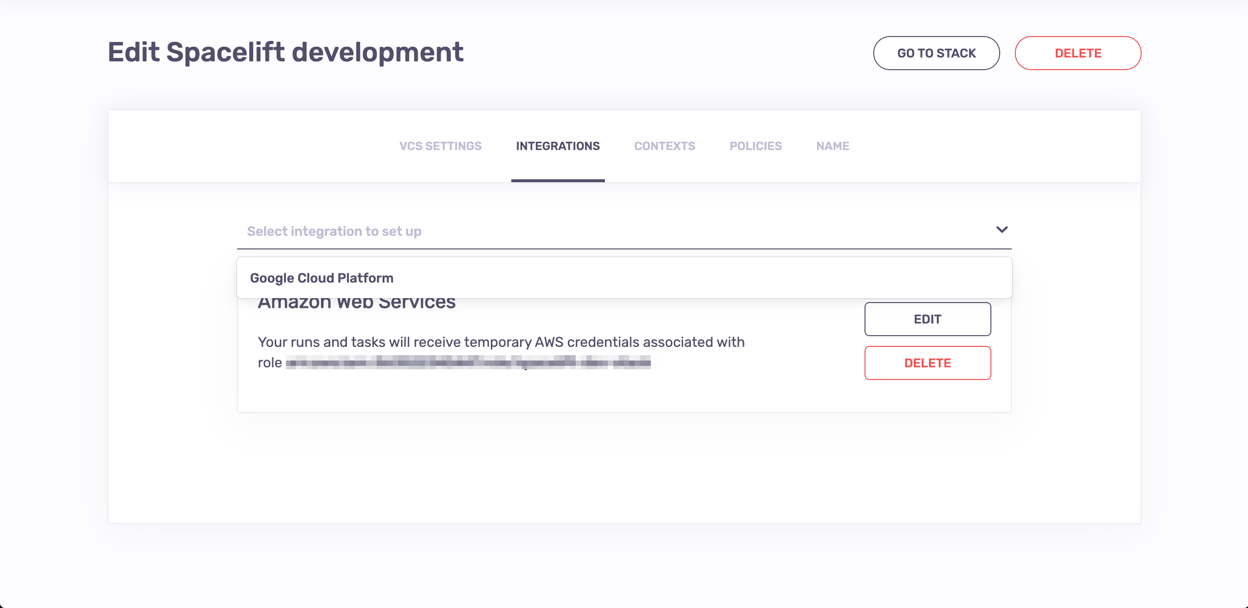Image resolution: width=1248 pixels, height=608 pixels.
Task: Open the VCS SETTINGS tab
Action: (x=440, y=146)
